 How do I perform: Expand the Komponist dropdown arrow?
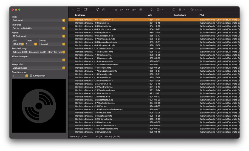tap(64, 68)
